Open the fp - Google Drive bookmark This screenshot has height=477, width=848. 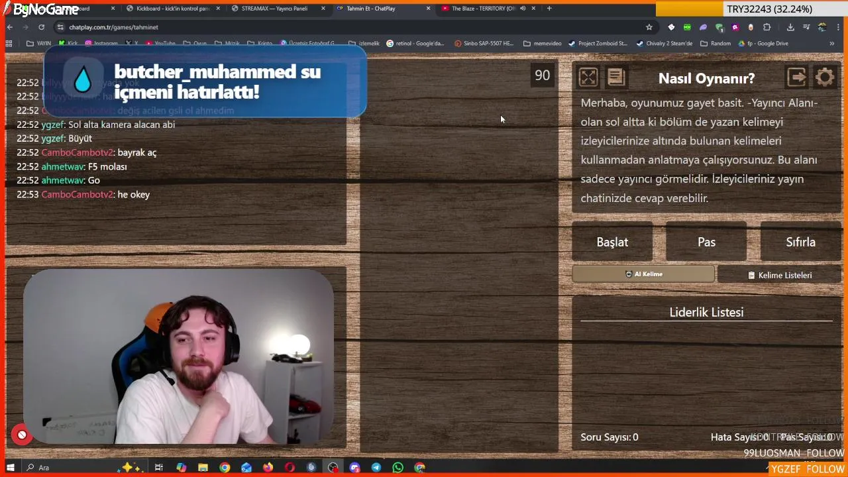coord(763,44)
